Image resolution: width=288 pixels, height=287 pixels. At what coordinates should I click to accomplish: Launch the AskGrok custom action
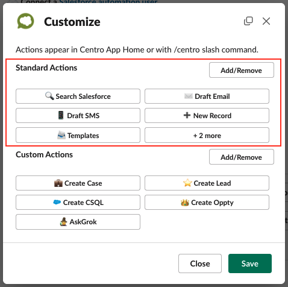click(78, 222)
